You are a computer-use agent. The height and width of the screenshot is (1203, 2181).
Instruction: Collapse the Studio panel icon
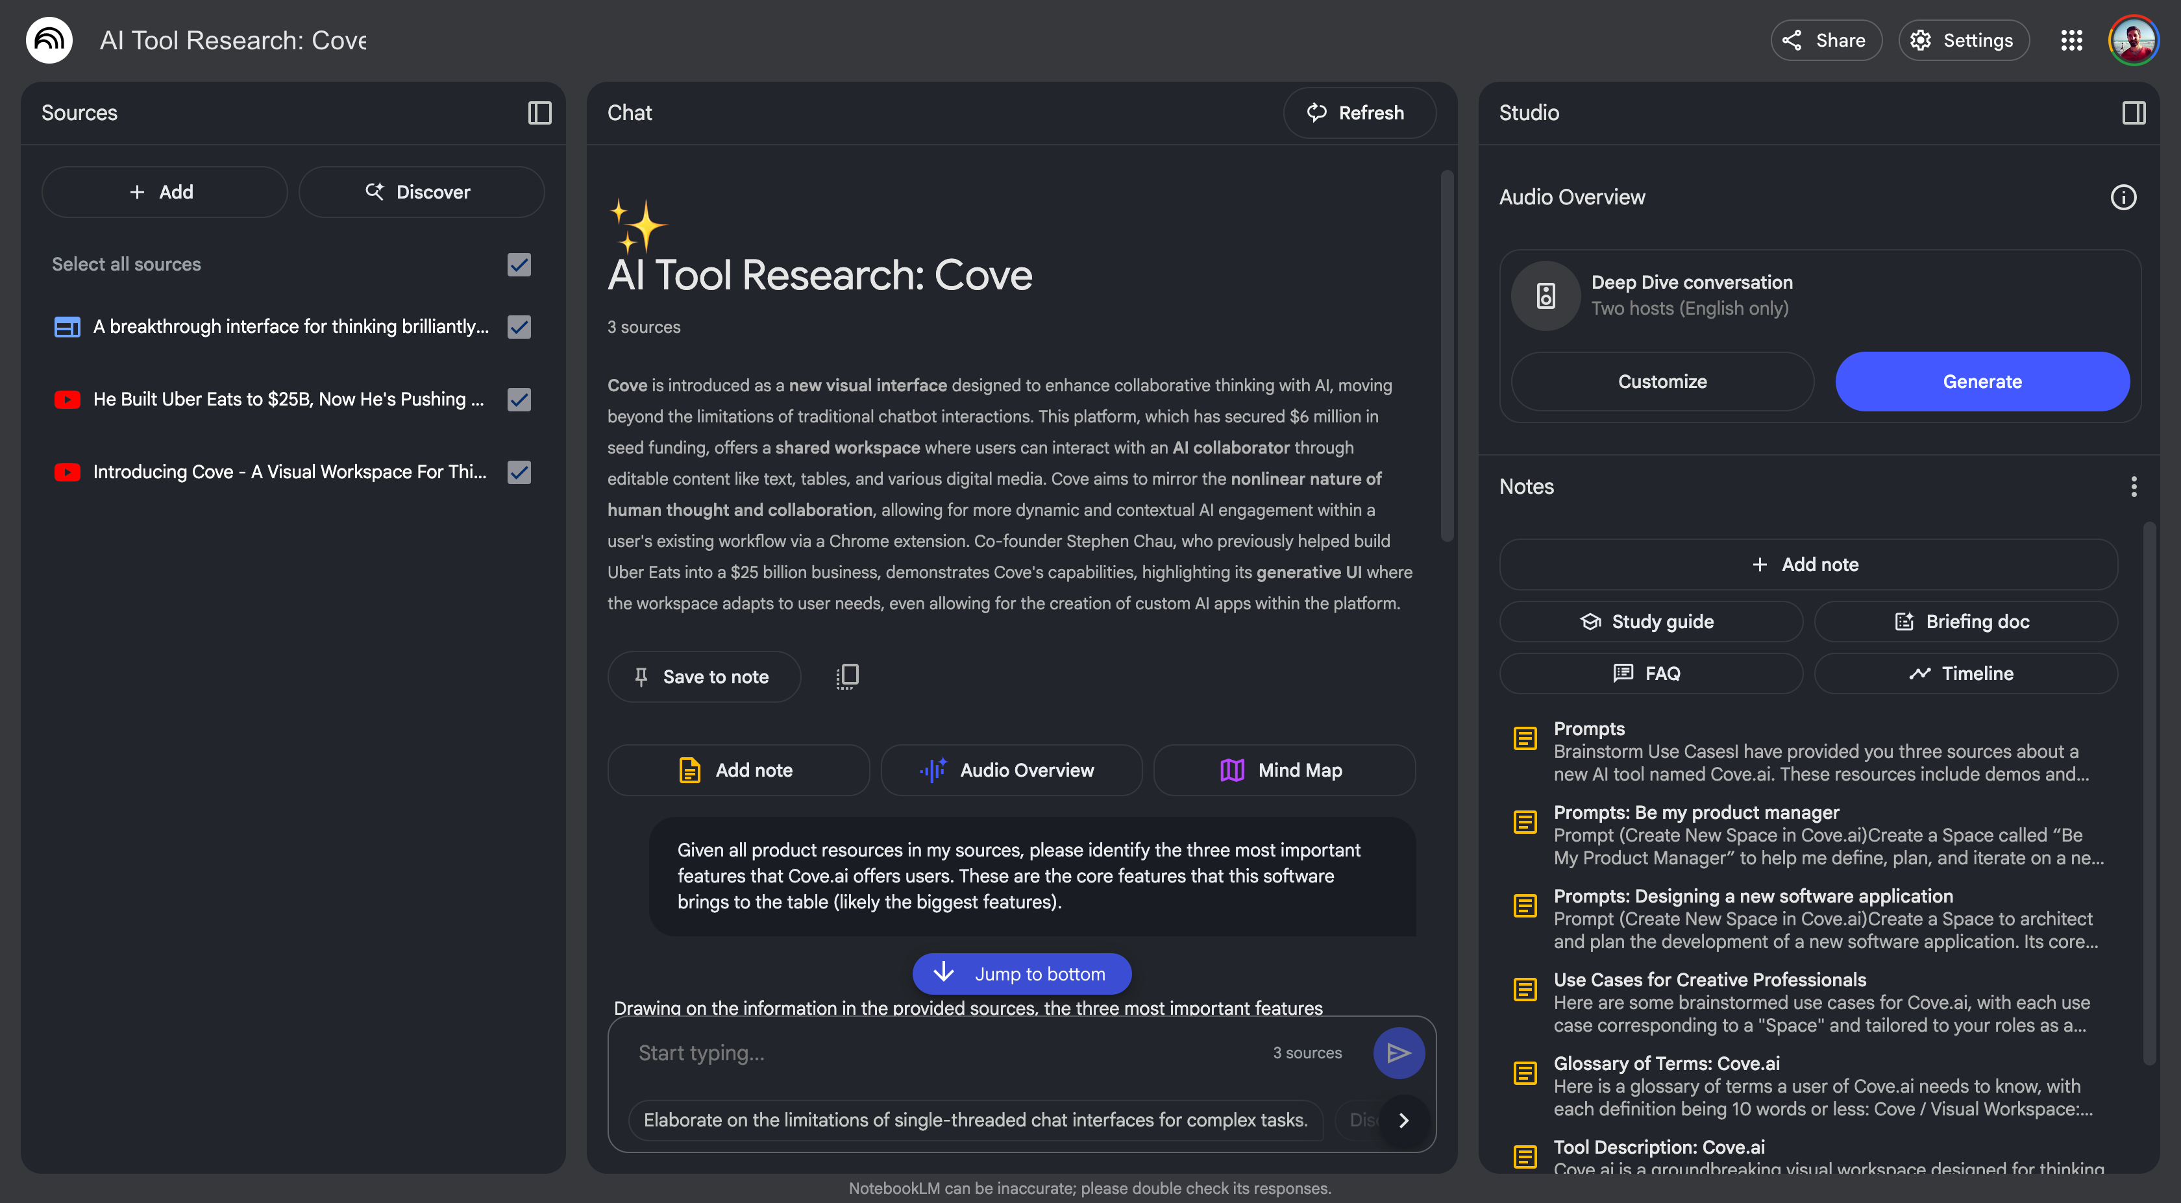coord(2134,113)
